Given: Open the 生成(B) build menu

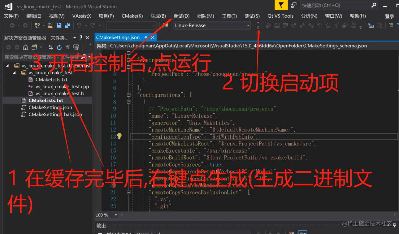Looking at the screenshot, I should (158, 16).
